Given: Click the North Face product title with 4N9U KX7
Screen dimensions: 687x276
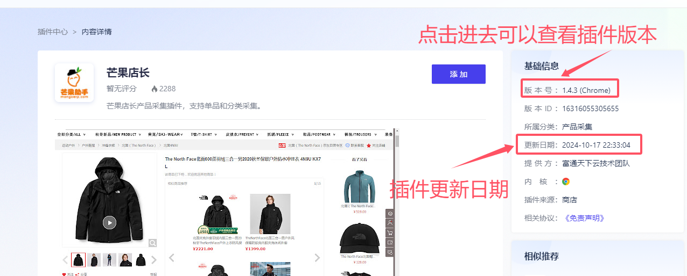Looking at the screenshot, I should tap(243, 162).
